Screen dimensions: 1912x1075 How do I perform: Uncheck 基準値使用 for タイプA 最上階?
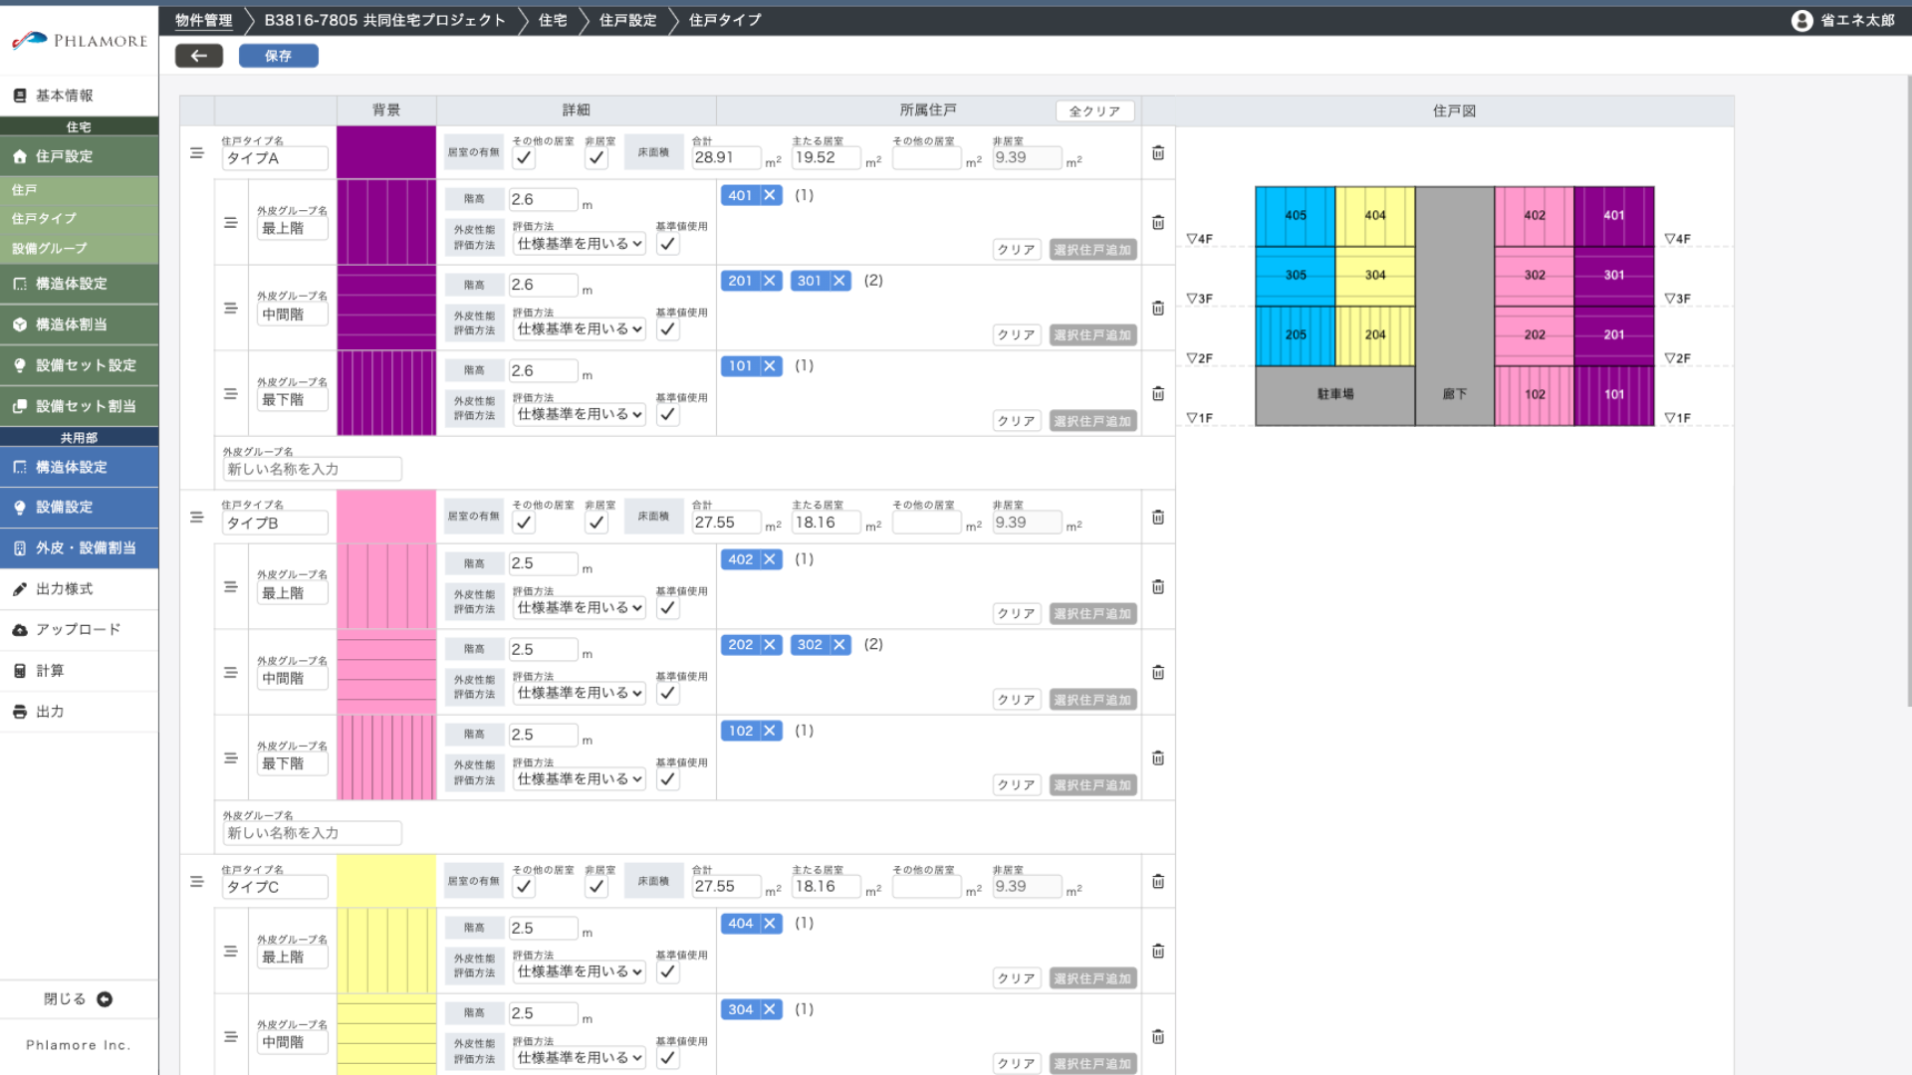668,244
